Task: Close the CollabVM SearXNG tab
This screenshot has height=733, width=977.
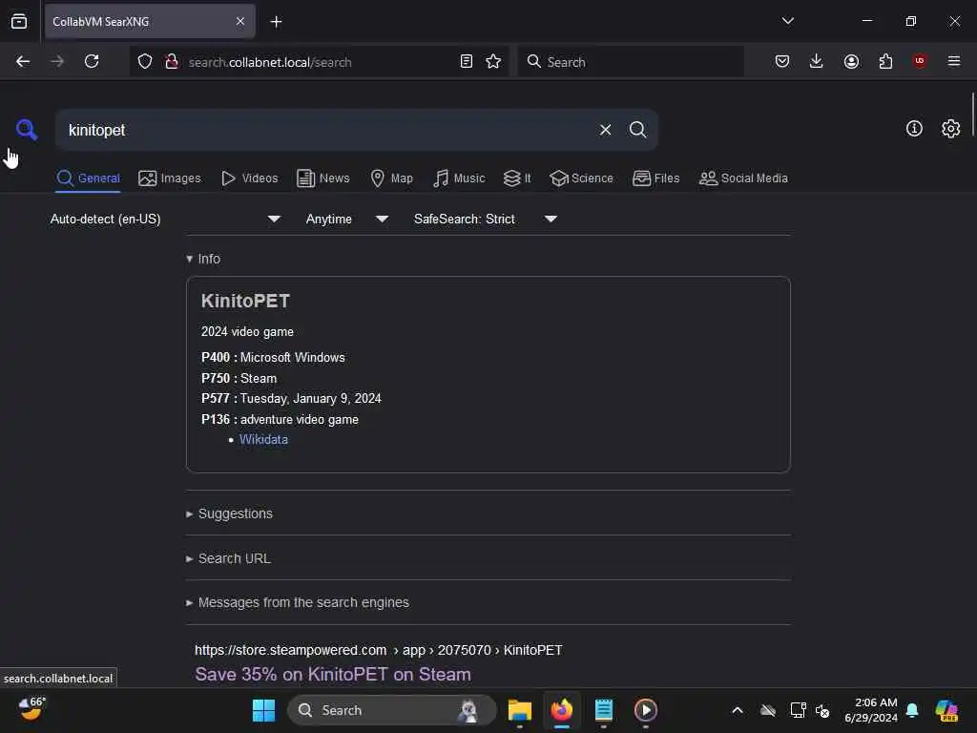Action: (240, 21)
